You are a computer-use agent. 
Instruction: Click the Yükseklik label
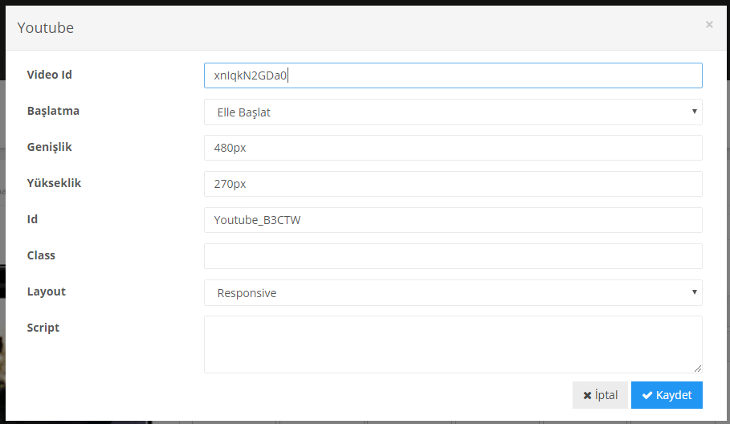coord(54,183)
